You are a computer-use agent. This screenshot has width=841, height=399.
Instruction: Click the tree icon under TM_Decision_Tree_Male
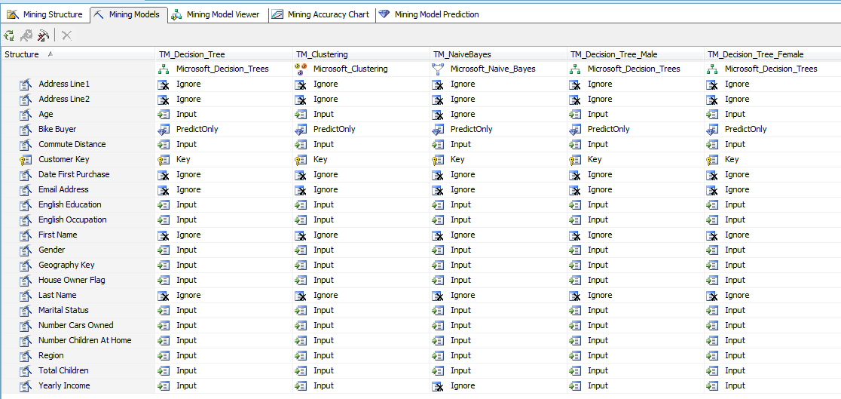click(575, 69)
